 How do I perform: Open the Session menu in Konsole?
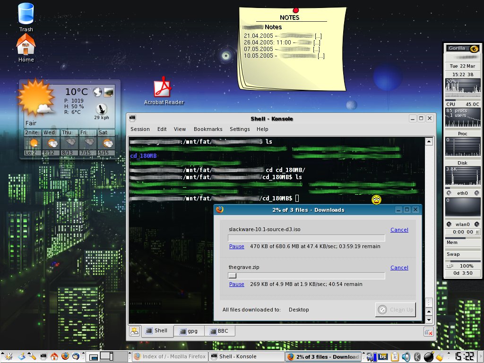coord(140,129)
